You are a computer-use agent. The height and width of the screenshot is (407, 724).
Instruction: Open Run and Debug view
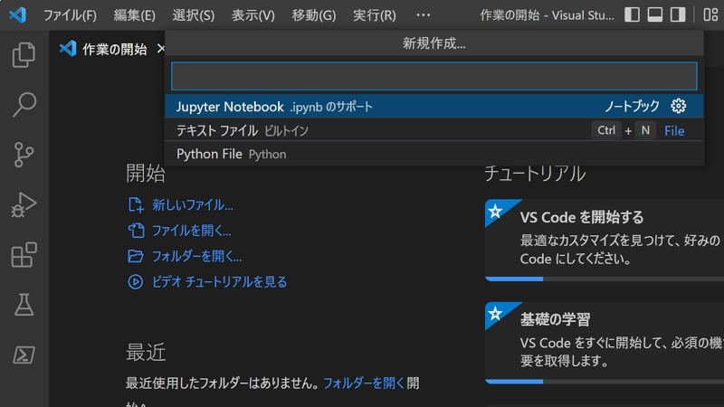(x=24, y=204)
